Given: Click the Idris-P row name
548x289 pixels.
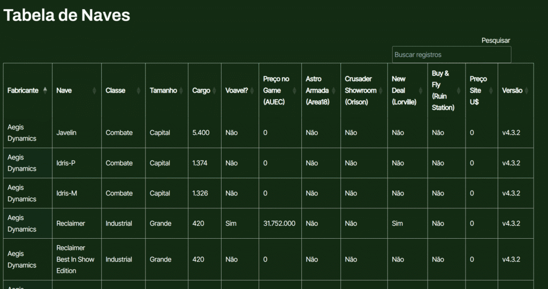Looking at the screenshot, I should (x=66, y=163).
